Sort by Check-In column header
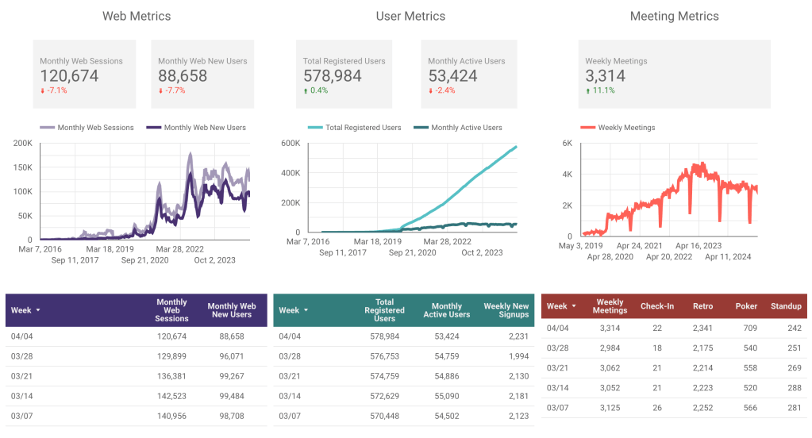This screenshot has width=812, height=438. [x=657, y=306]
